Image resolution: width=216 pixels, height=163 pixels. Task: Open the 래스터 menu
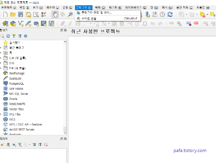pyautogui.click(x=115, y=7)
